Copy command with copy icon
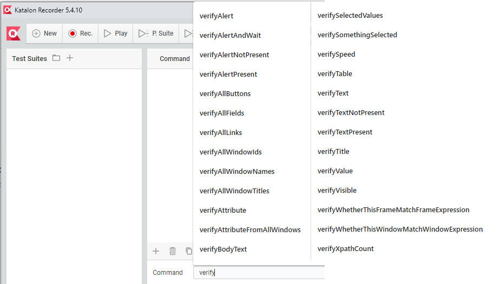This screenshot has width=500, height=284. [x=189, y=251]
